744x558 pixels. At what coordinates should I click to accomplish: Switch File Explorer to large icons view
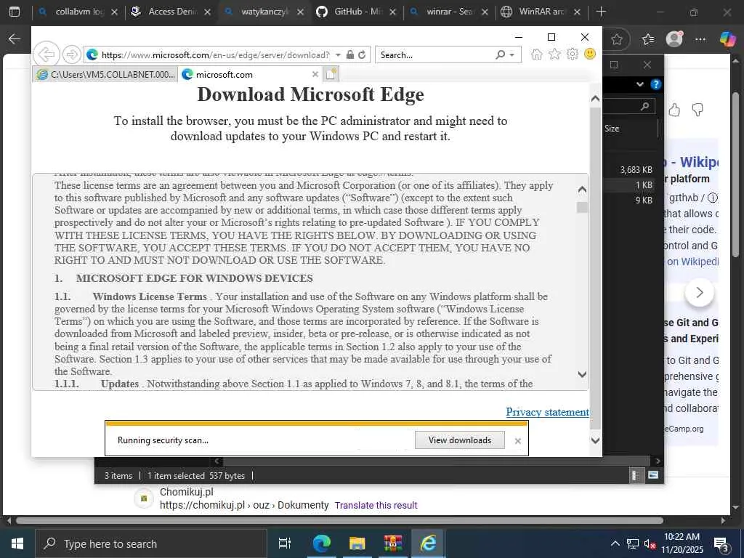coord(653,475)
